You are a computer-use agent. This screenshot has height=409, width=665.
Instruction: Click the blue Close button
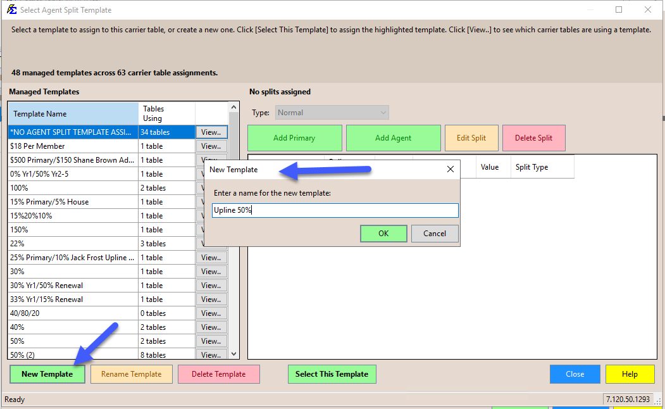coord(575,374)
